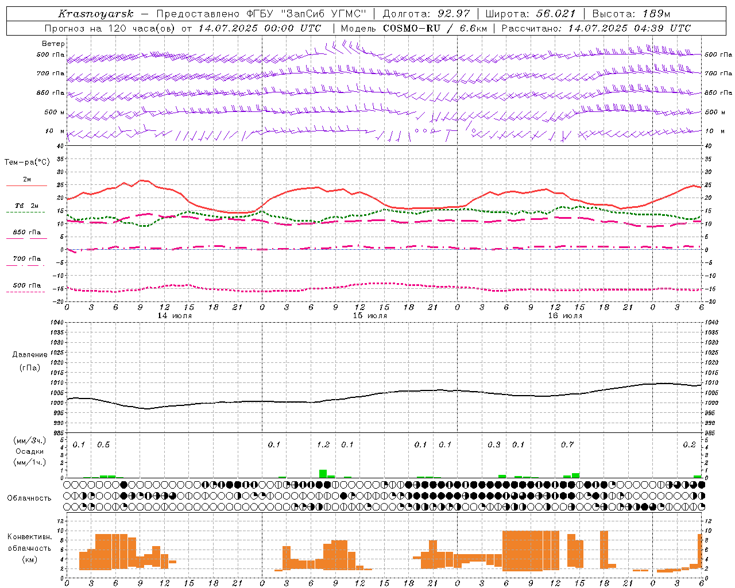Click the 'Облачность' cloud cover label
735x588 pixels.
tap(29, 498)
